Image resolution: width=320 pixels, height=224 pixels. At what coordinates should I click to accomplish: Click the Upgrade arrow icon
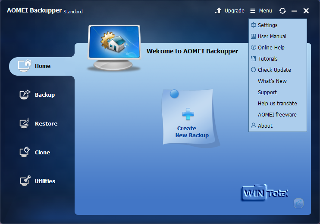click(218, 11)
